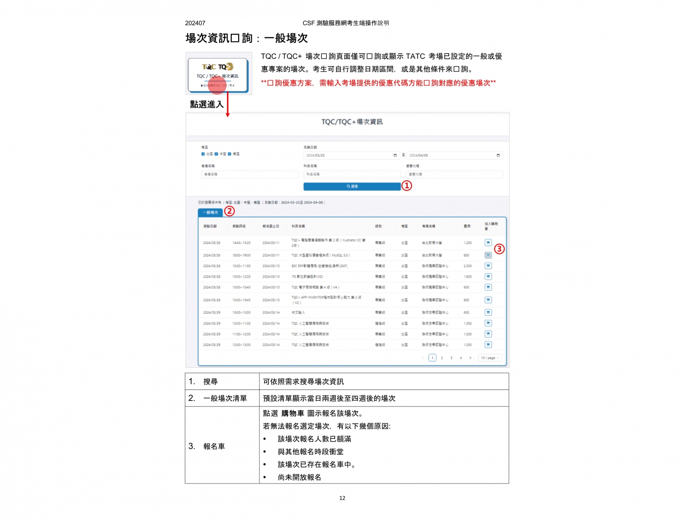Click the 10:00~10:30 time cell
The image size is (693, 519).
(x=241, y=312)
